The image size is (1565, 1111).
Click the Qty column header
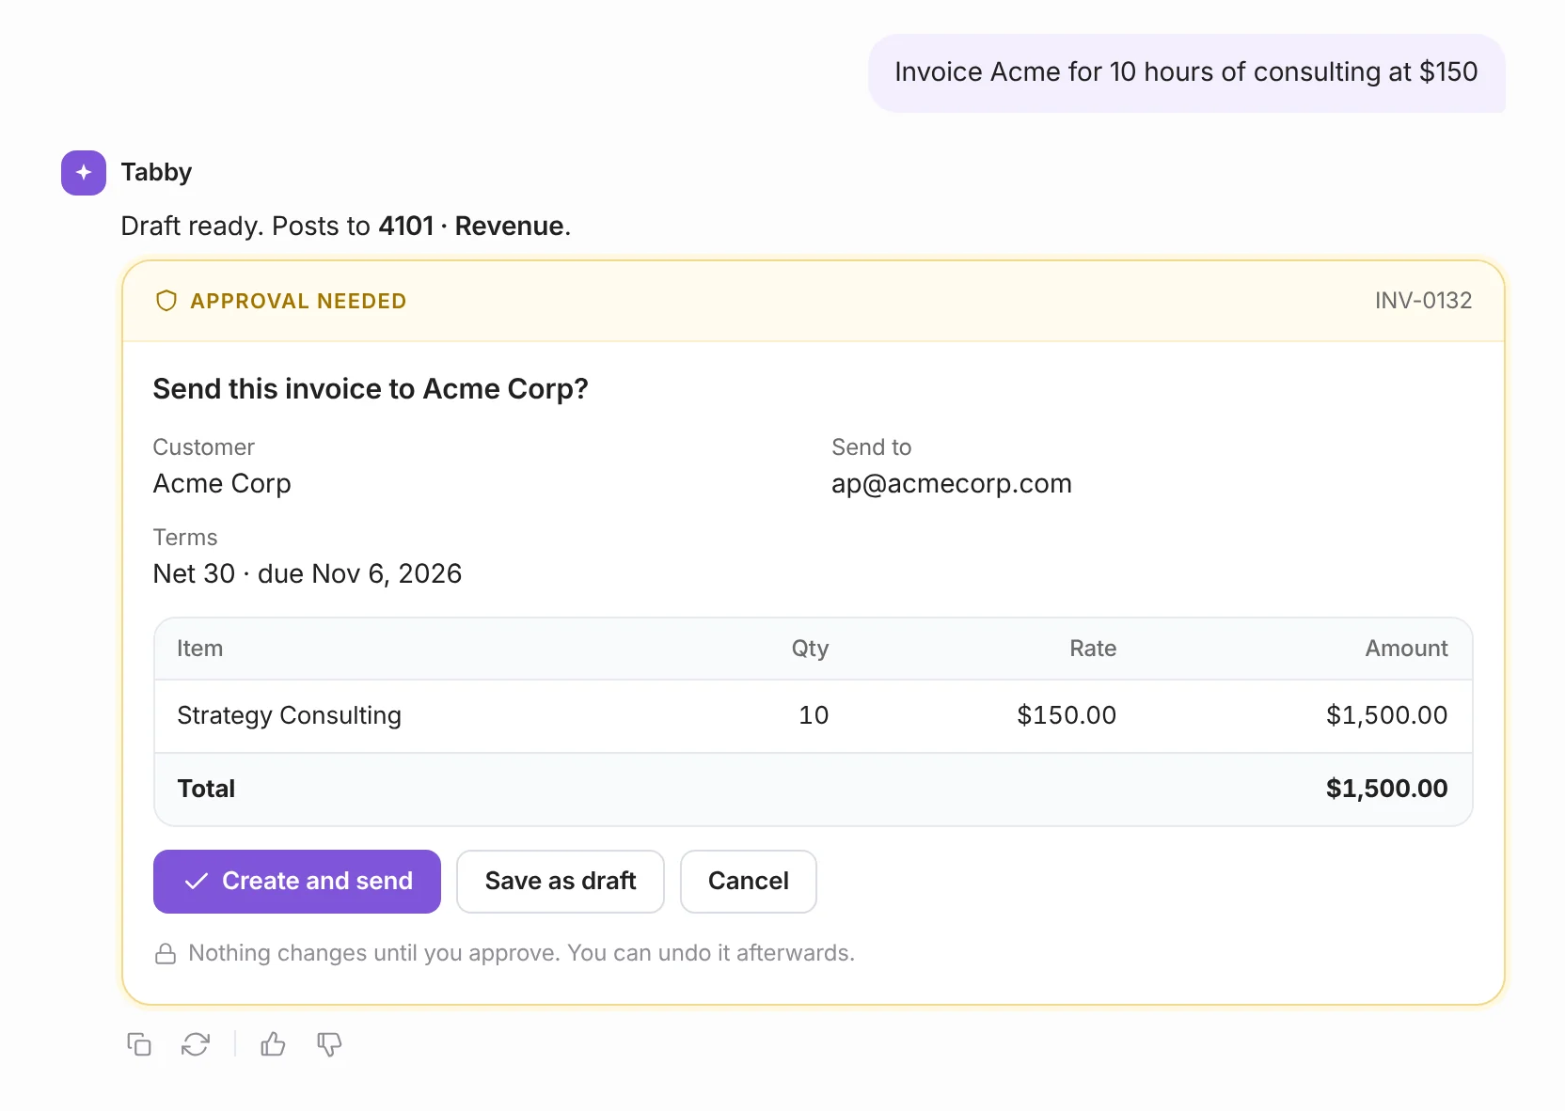(x=810, y=649)
